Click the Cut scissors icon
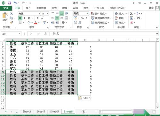The image size is (160, 116). click(11, 13)
